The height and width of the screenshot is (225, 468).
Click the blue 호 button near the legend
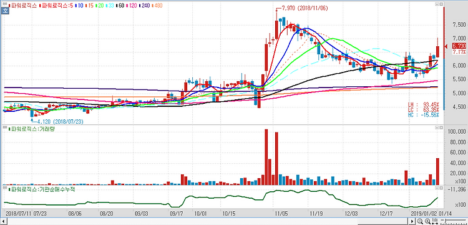point(5,11)
